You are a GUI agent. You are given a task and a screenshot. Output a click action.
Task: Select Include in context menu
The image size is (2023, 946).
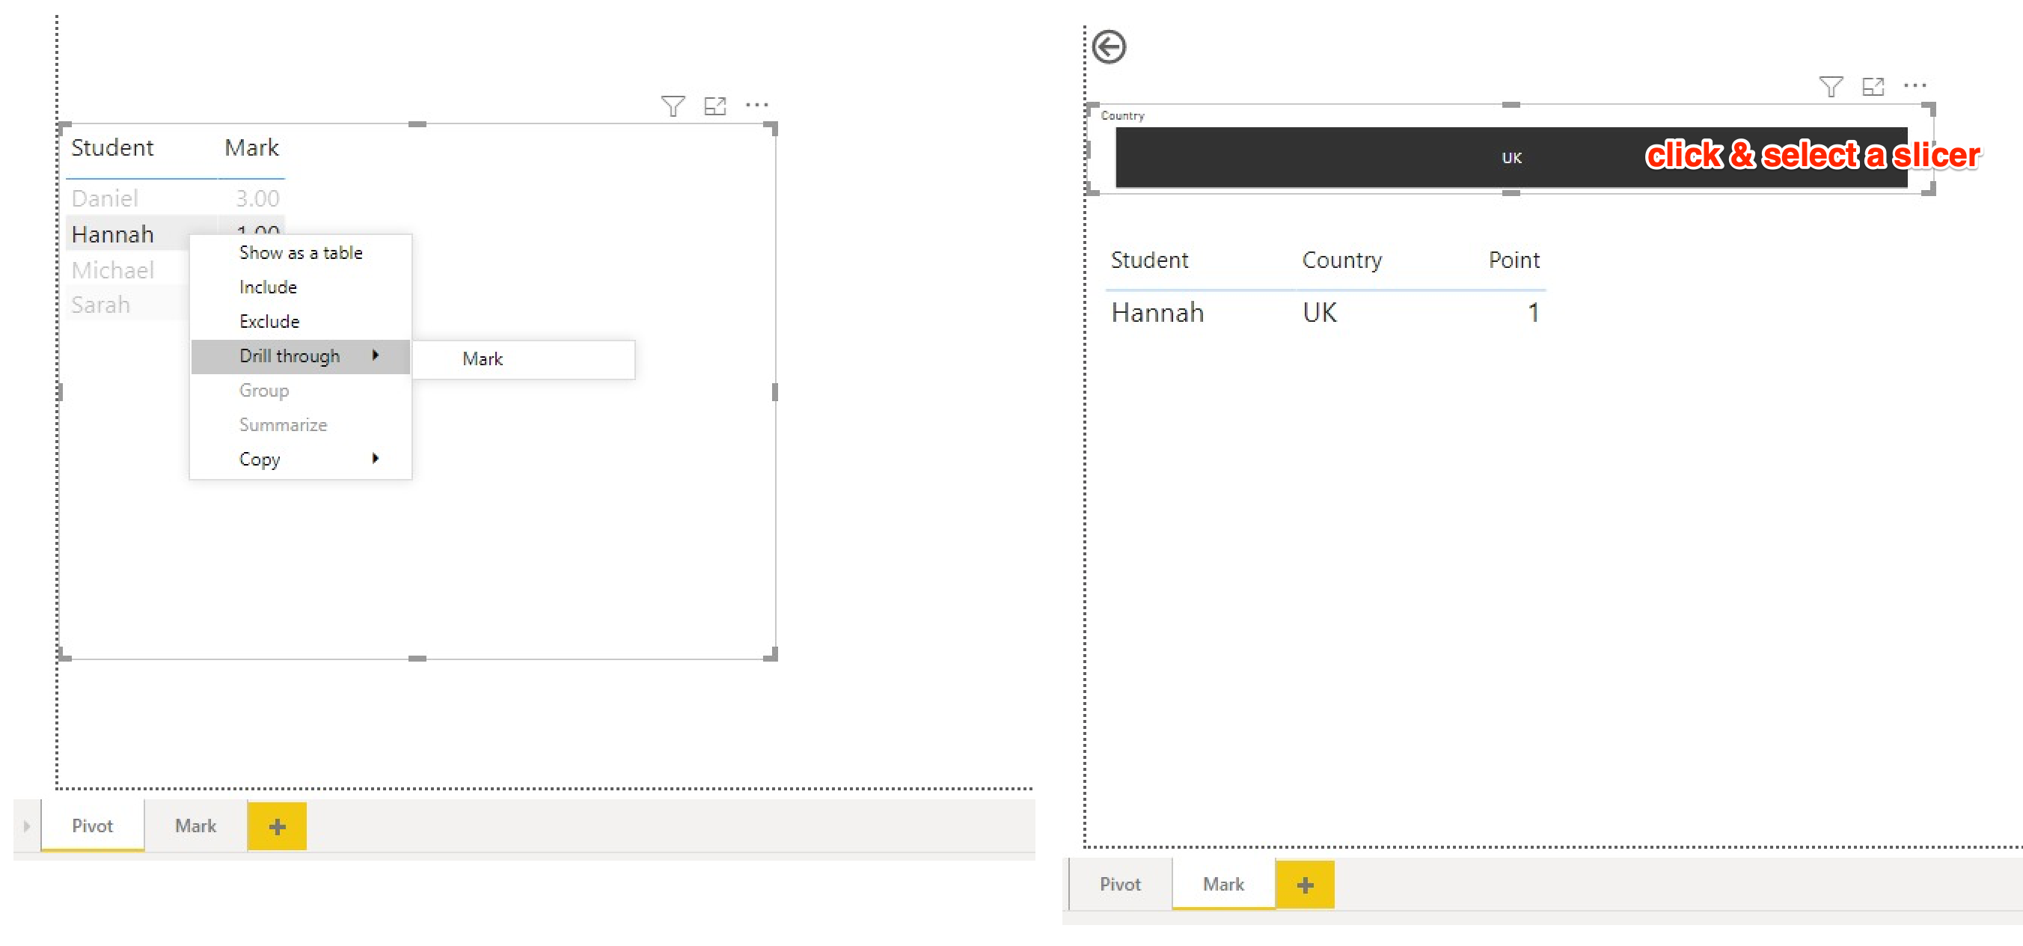coord(301,287)
